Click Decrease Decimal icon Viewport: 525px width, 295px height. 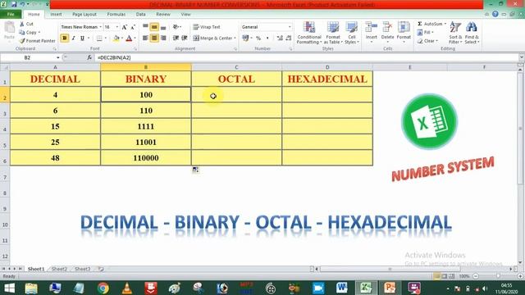pos(289,39)
